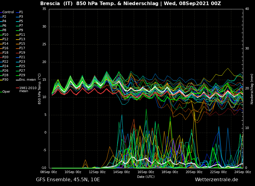Click the -10 temperature axis value

[43, 168]
